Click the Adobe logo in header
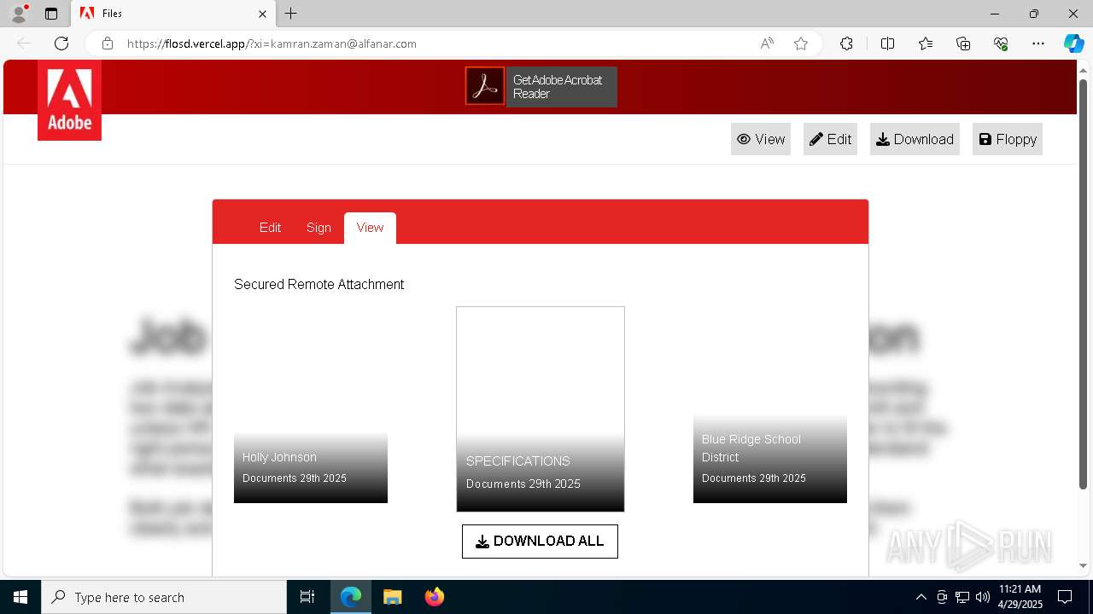Viewport: 1093px width, 614px height. point(69,100)
